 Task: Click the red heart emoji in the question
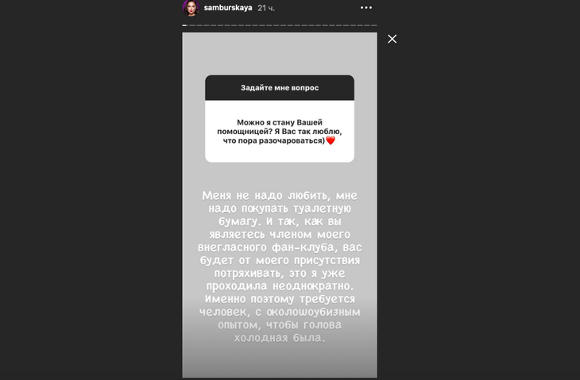point(331,140)
